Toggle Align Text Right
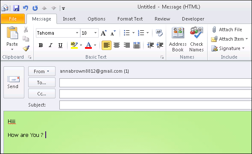This screenshot has height=154, width=252. coord(127,45)
